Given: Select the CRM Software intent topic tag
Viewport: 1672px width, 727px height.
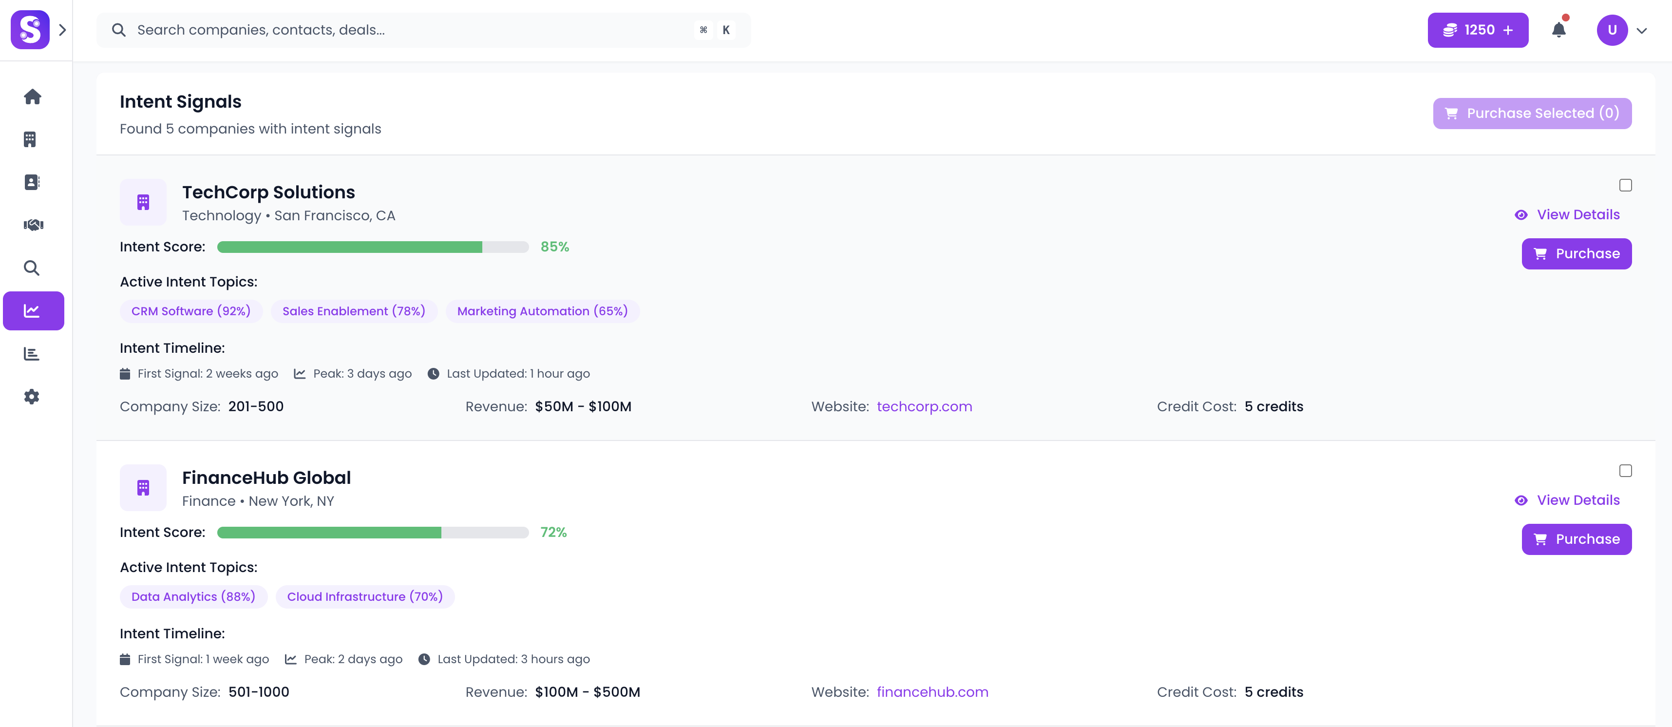Looking at the screenshot, I should (191, 311).
